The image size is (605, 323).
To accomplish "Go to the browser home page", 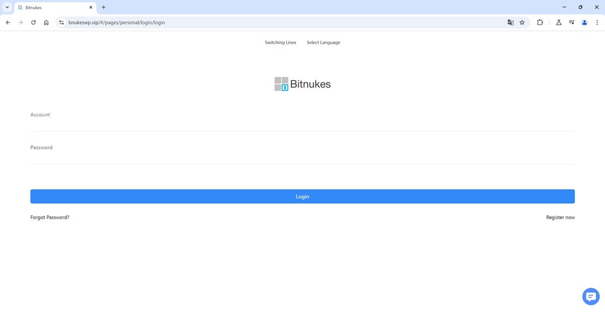I will click(x=46, y=23).
